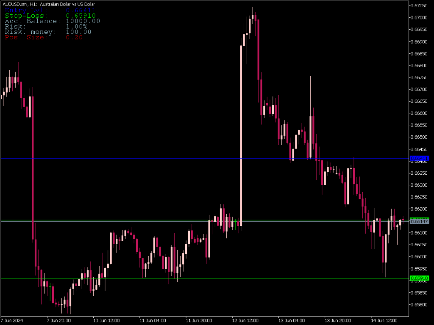Click the 14 Jun 12:00 timestamp label

click(x=384, y=320)
